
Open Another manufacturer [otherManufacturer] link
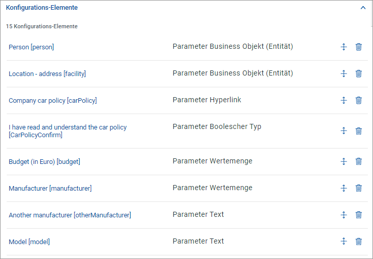coord(69,215)
